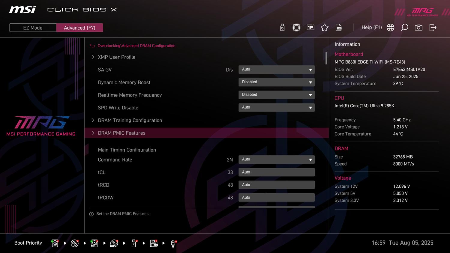Select the network boot device icon

173,243
